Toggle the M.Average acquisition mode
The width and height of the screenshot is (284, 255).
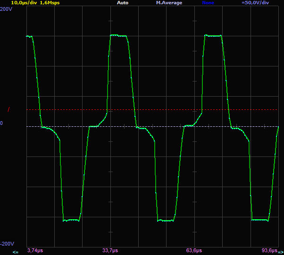169,3
